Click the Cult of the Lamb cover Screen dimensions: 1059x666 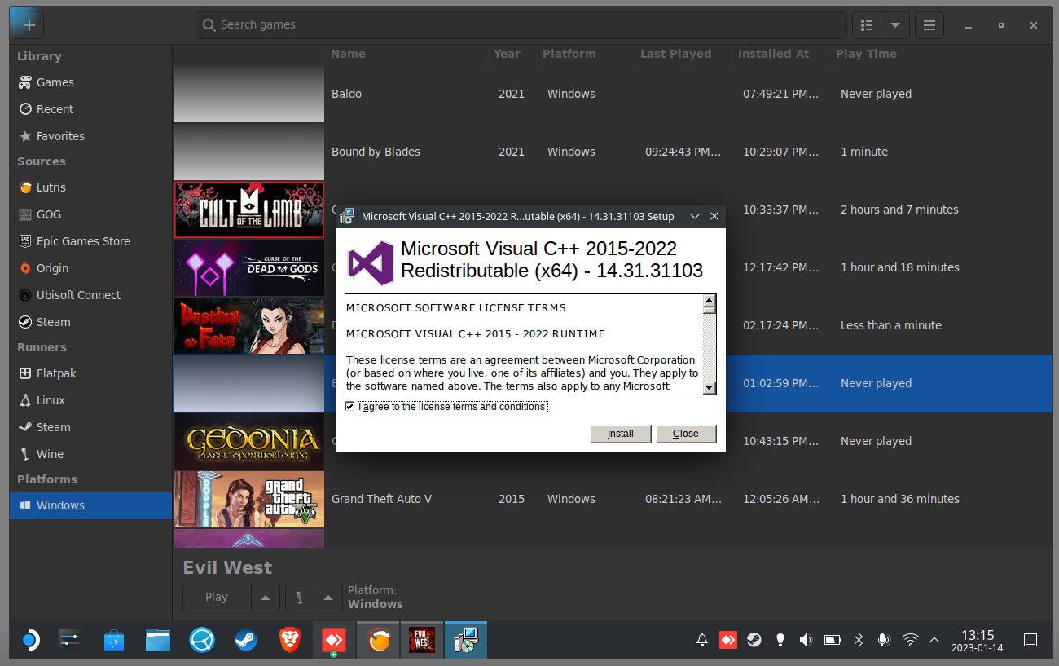click(249, 210)
